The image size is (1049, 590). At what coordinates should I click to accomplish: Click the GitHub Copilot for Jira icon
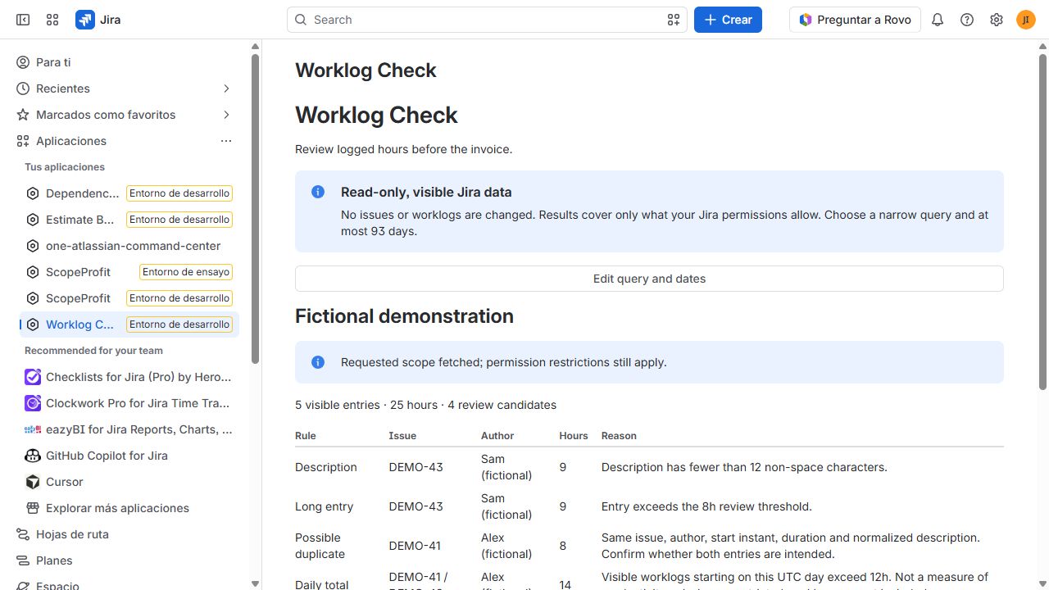tap(33, 456)
